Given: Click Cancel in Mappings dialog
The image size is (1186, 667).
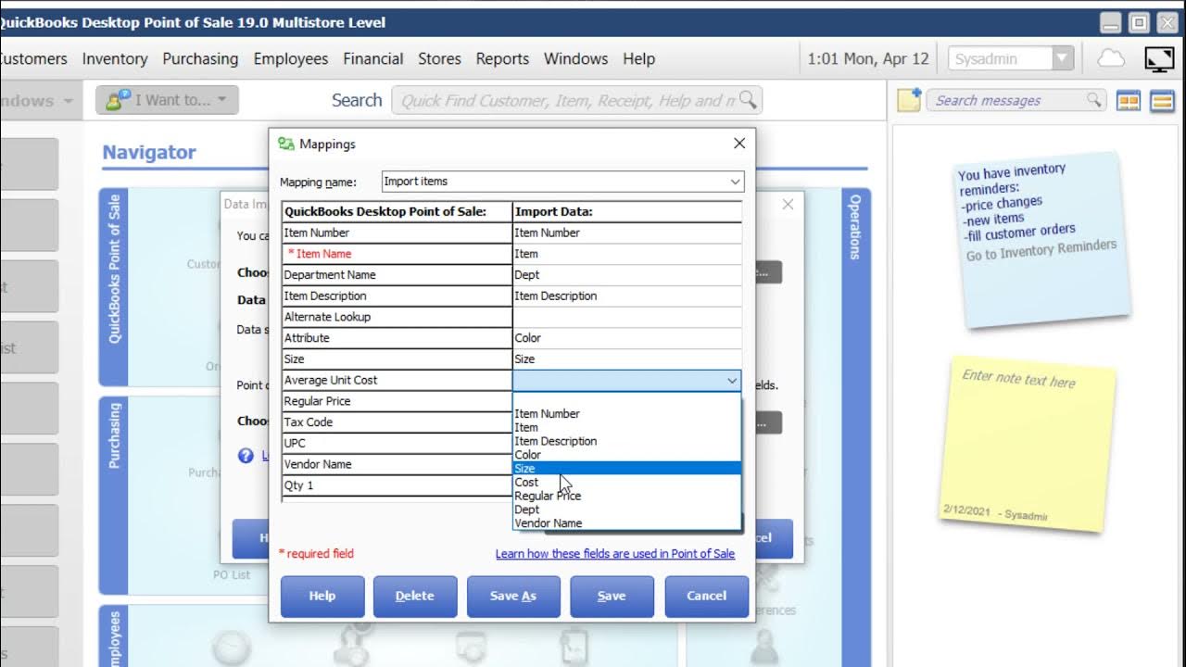Looking at the screenshot, I should (706, 596).
